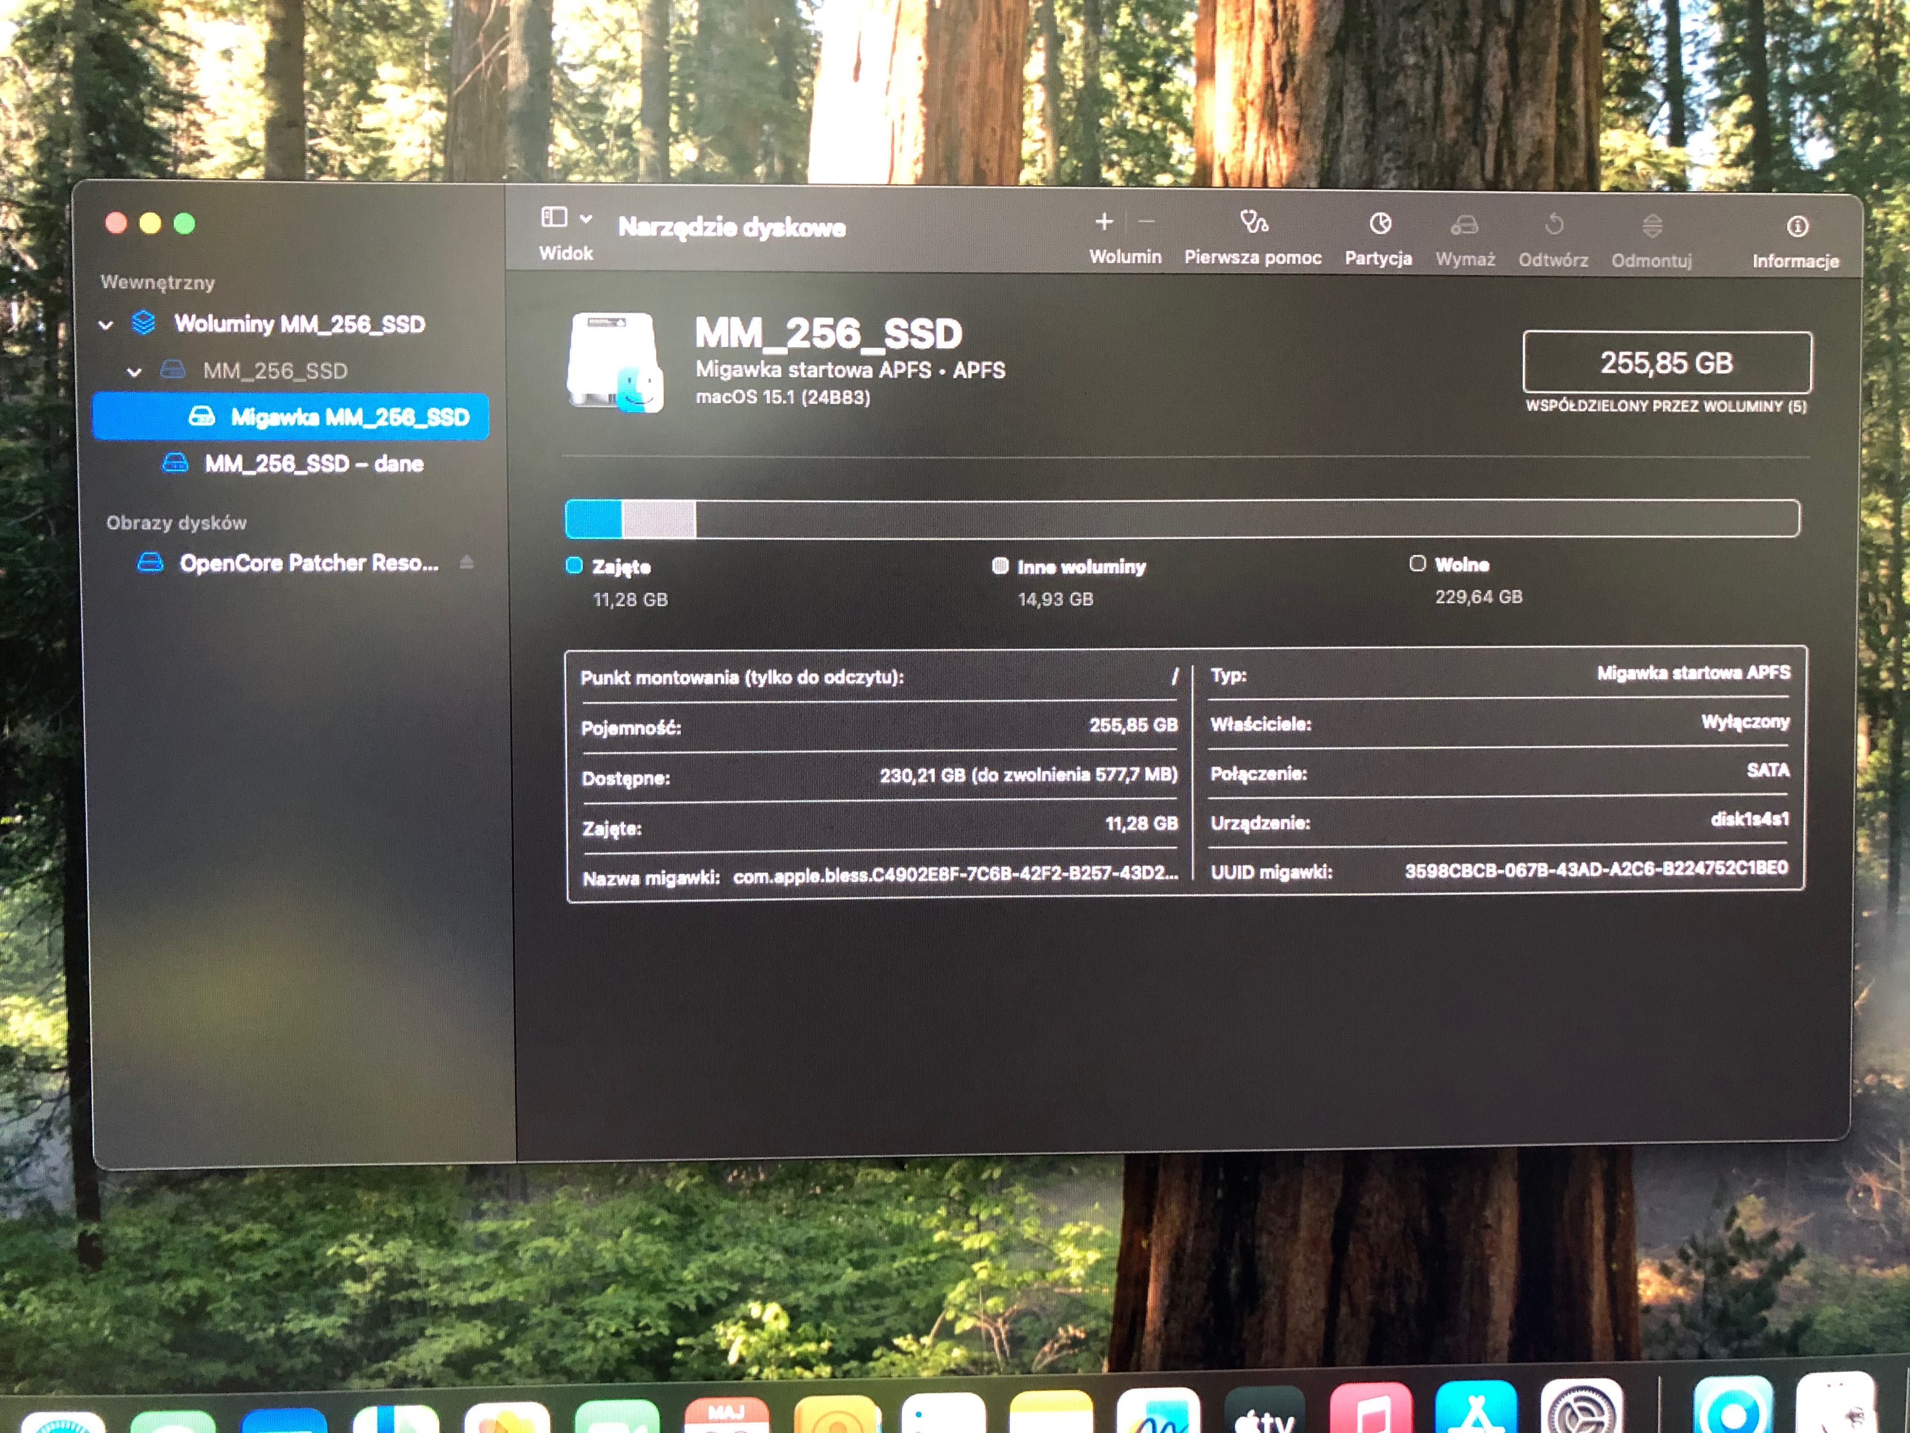
Task: Click the light grey other-volumes bar segment
Action: pyautogui.click(x=659, y=519)
